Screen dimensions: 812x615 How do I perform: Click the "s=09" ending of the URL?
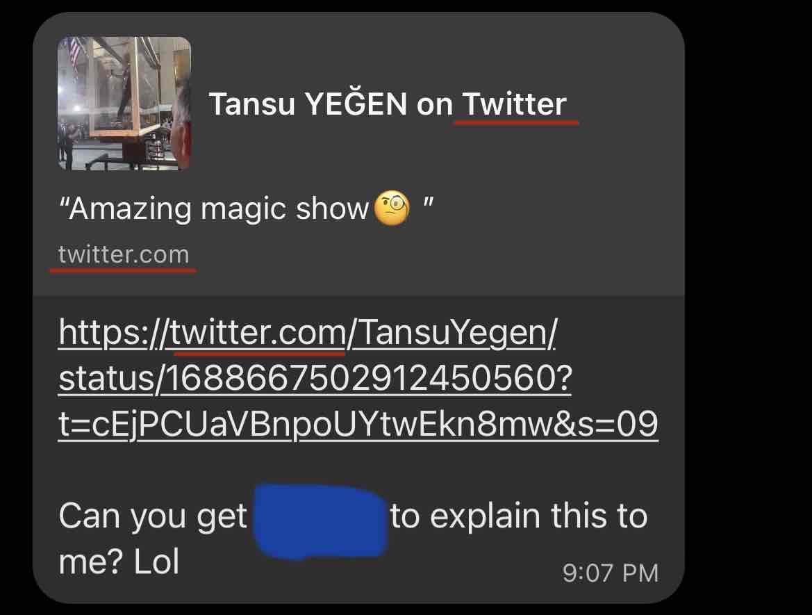[614, 424]
